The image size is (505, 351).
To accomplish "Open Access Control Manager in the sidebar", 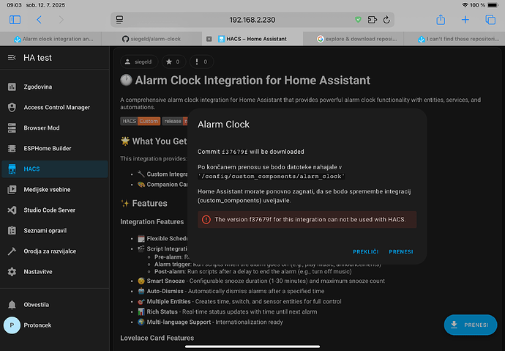I will pos(55,107).
